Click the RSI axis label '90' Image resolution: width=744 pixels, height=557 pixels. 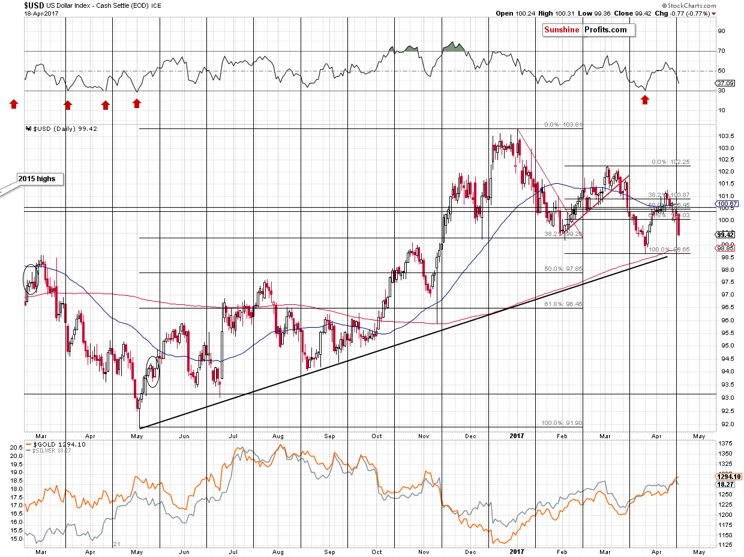722,31
